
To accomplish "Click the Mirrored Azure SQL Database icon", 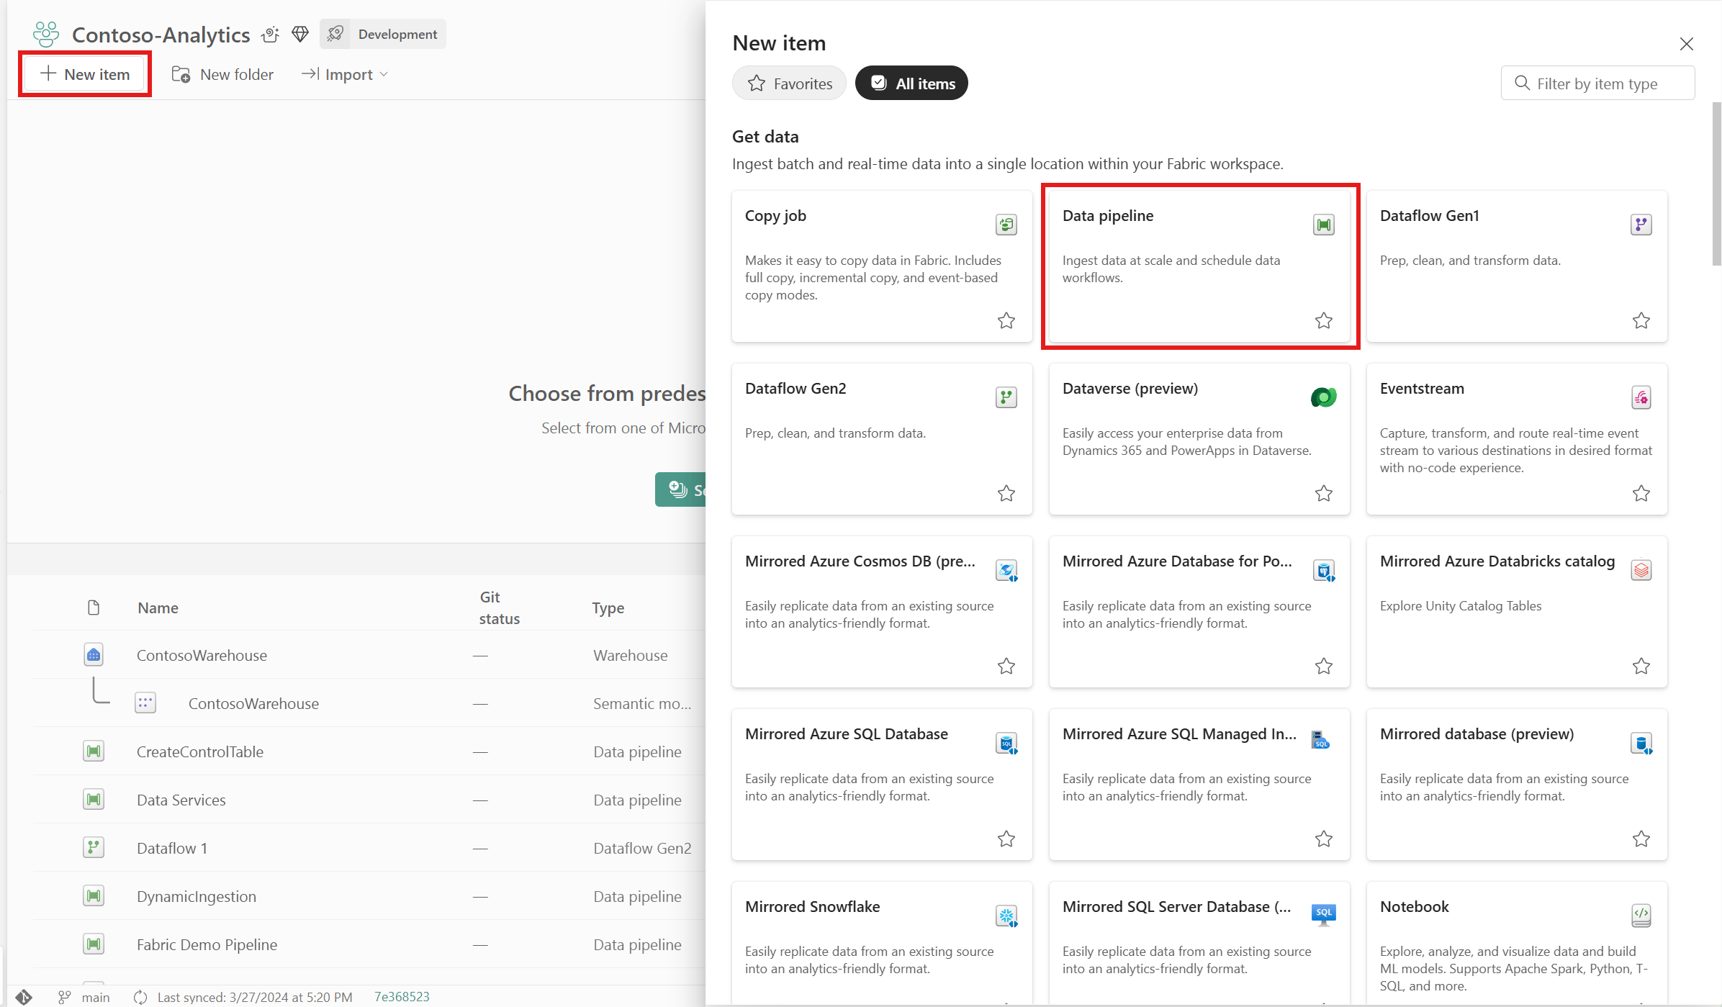I will pos(1006,743).
